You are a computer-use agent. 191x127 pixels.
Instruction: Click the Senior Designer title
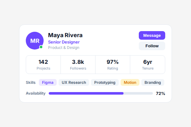point(64,42)
